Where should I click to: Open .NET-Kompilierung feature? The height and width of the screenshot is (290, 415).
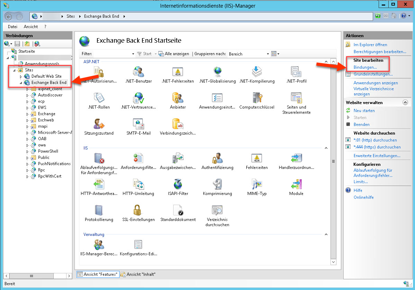[257, 75]
